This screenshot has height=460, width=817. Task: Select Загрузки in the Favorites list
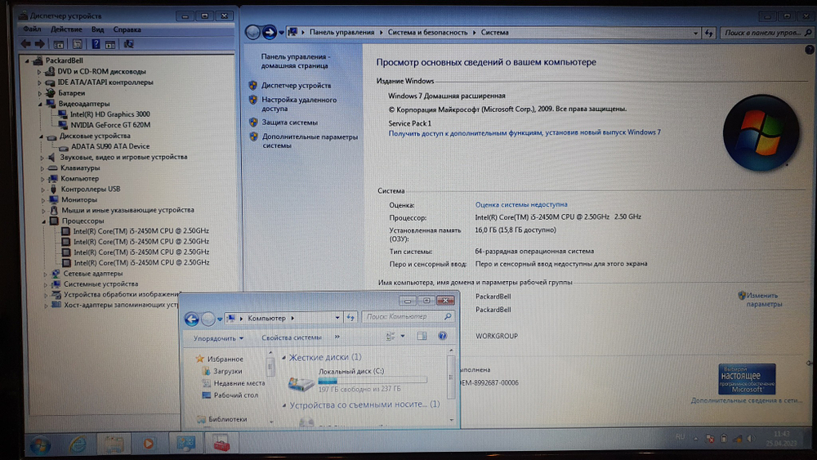pyautogui.click(x=228, y=372)
